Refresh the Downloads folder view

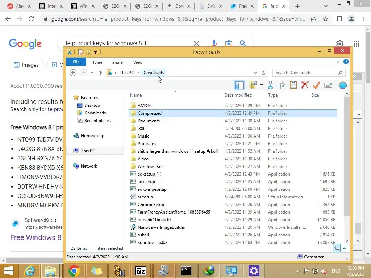263,73
